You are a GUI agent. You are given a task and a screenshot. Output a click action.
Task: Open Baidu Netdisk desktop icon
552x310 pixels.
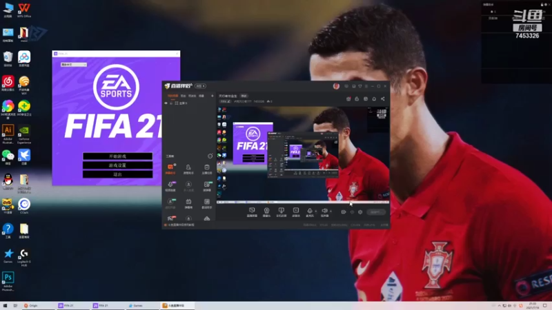tap(24, 59)
